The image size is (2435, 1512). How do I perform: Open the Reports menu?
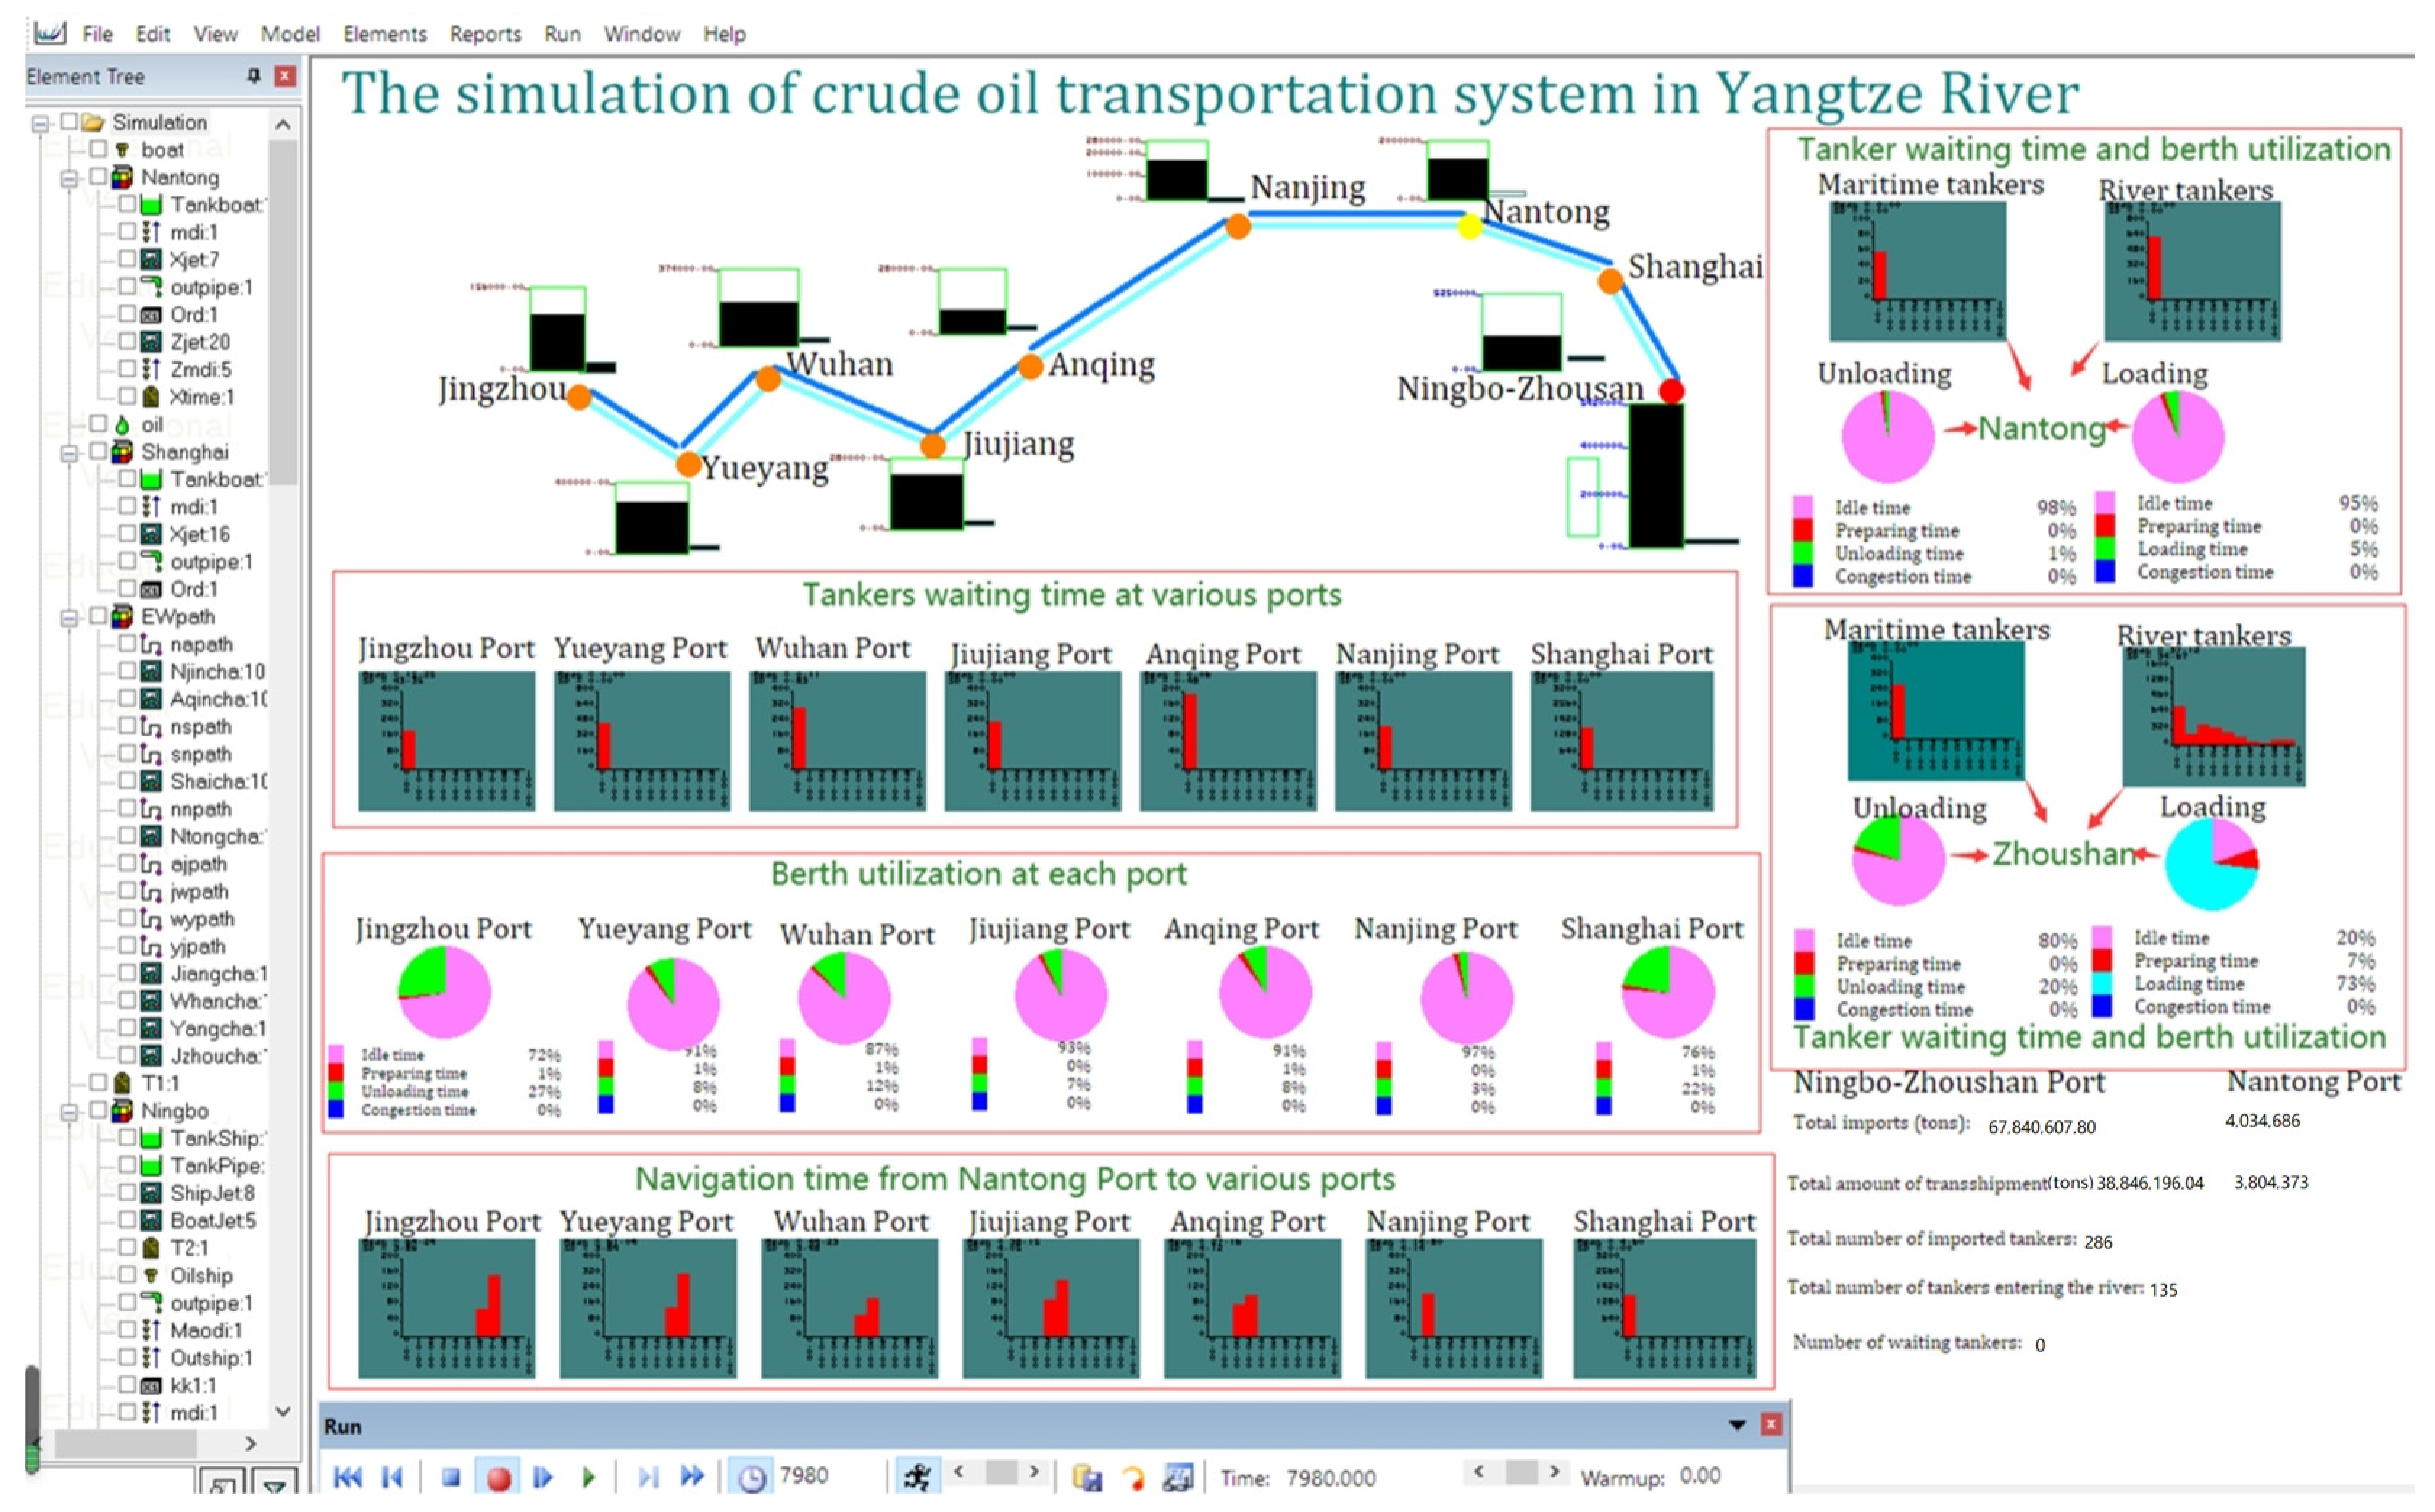click(x=486, y=34)
